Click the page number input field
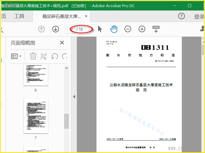The height and width of the screenshot is (153, 205). [x=70, y=29]
